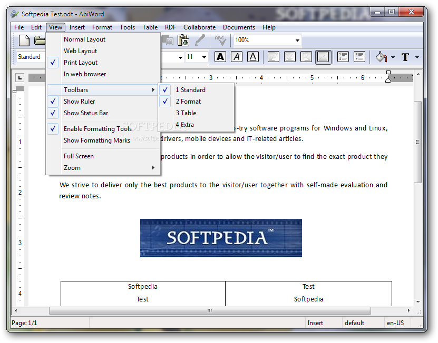Screen dimensions: 438x343
Task: Click the Format Painter brush icon
Action: click(x=200, y=41)
